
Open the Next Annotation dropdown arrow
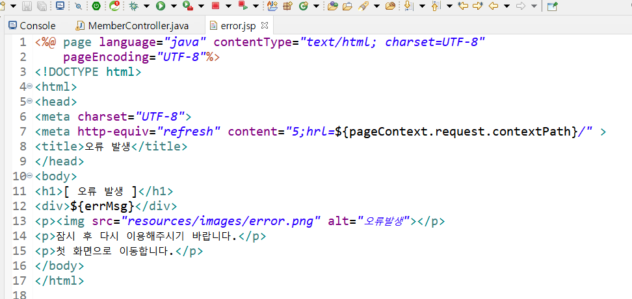(x=422, y=6)
